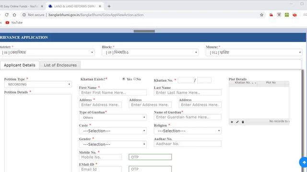Image resolution: width=307 pixels, height=172 pixels.
Task: Go to the browser home page icon
Action: (14, 15)
